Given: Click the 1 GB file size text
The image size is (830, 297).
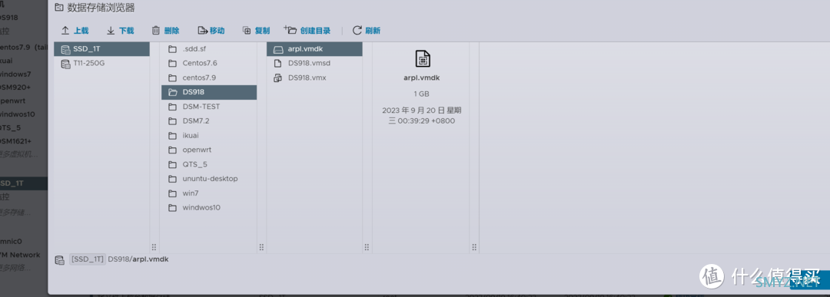Looking at the screenshot, I should [x=421, y=94].
